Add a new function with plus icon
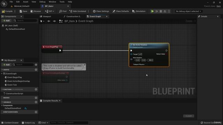Viewport: 223px width, 125px height. pos(36,90)
